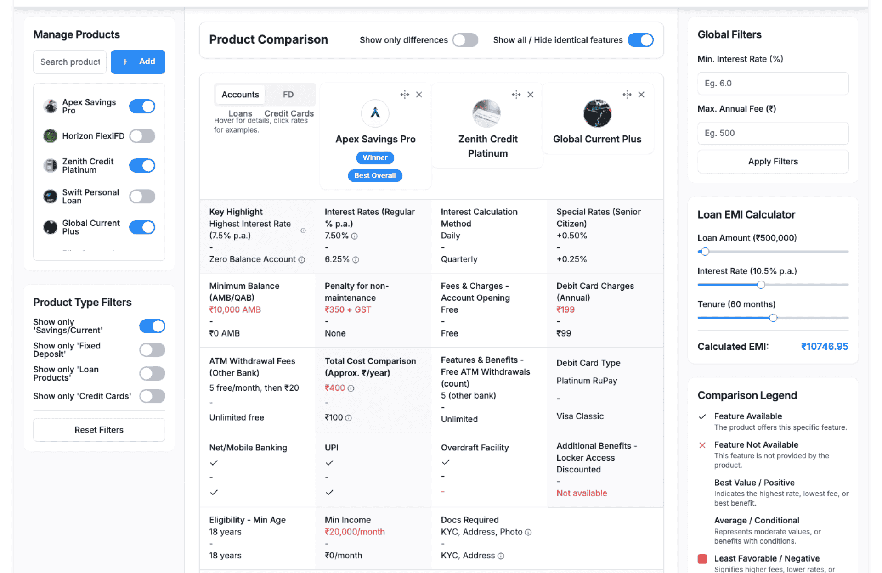This screenshot has height=573, width=882.
Task: Open the Loans tab
Action: [240, 113]
